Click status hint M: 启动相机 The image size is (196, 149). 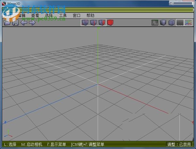(32, 144)
